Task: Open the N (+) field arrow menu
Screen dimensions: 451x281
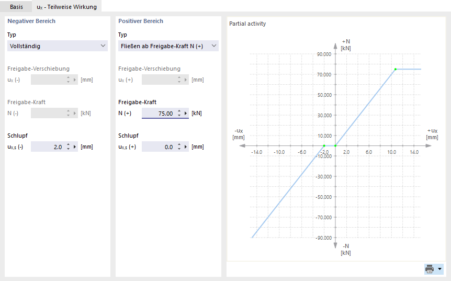Action: pos(186,113)
